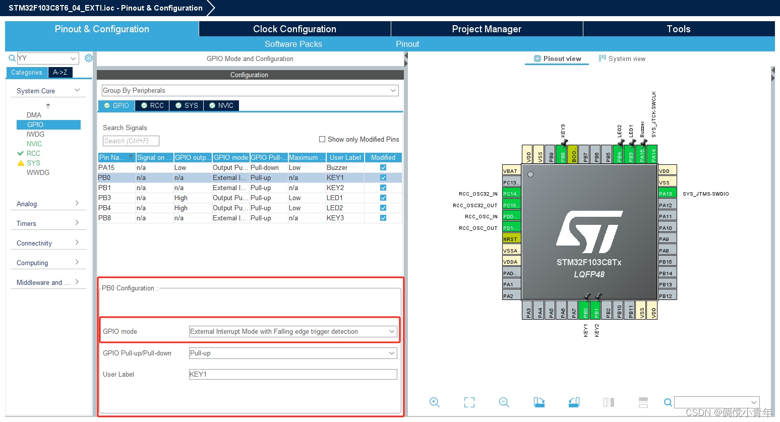Select the green PA13 pin on the chip
The width and height of the screenshot is (780, 422).
coord(667,193)
